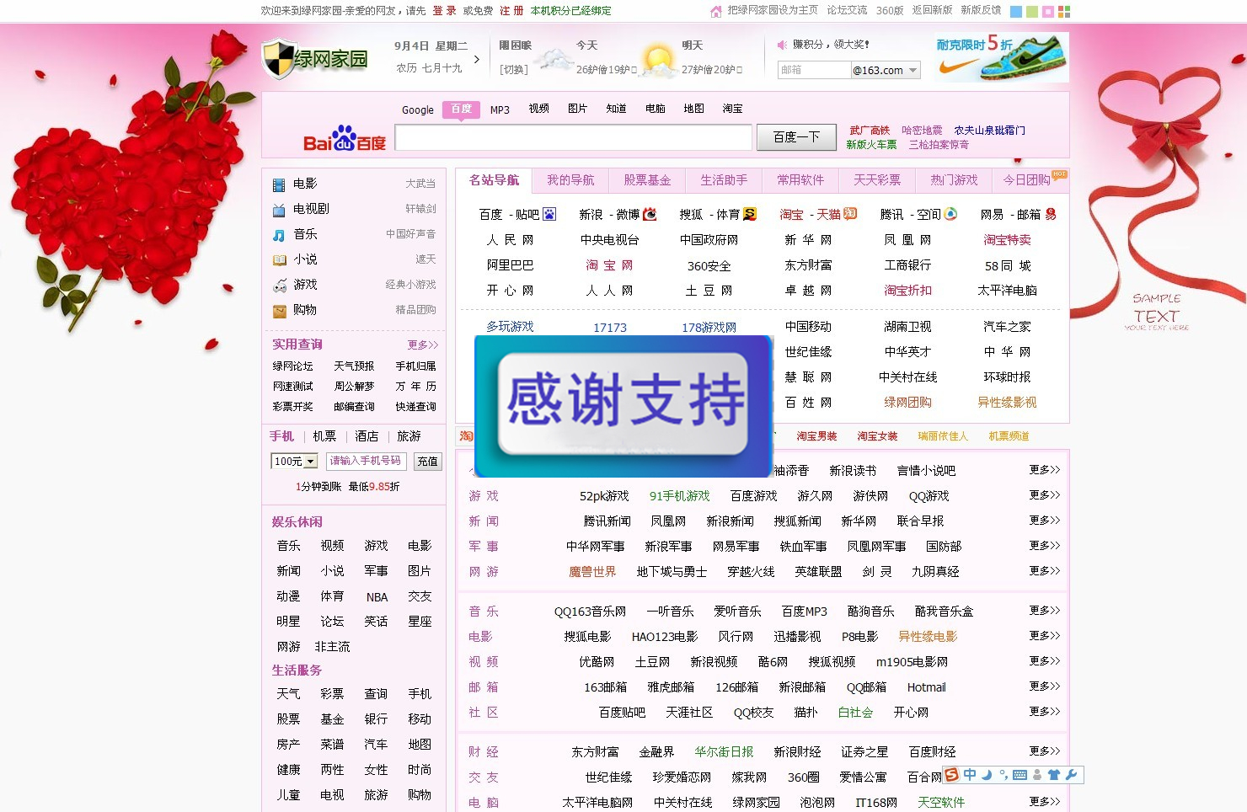Click the arrow next to the lunar date
The image size is (1247, 812).
pos(477,59)
